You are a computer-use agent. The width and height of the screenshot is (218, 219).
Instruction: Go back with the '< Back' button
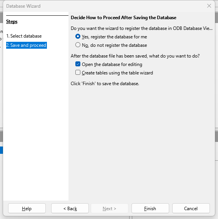coord(70,208)
